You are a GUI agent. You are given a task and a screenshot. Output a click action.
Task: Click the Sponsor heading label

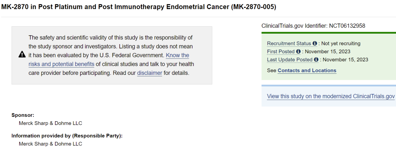click(23, 115)
